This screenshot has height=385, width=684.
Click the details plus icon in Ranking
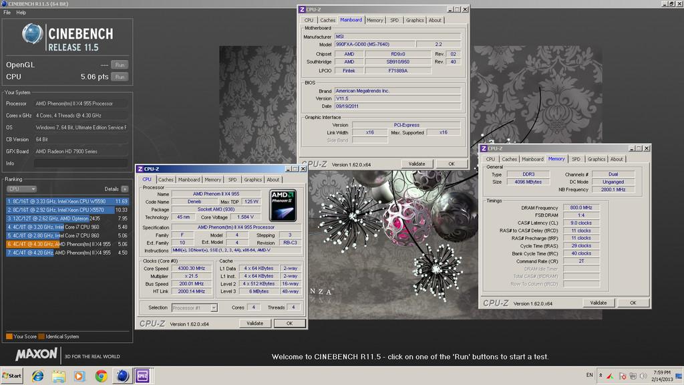(x=125, y=189)
